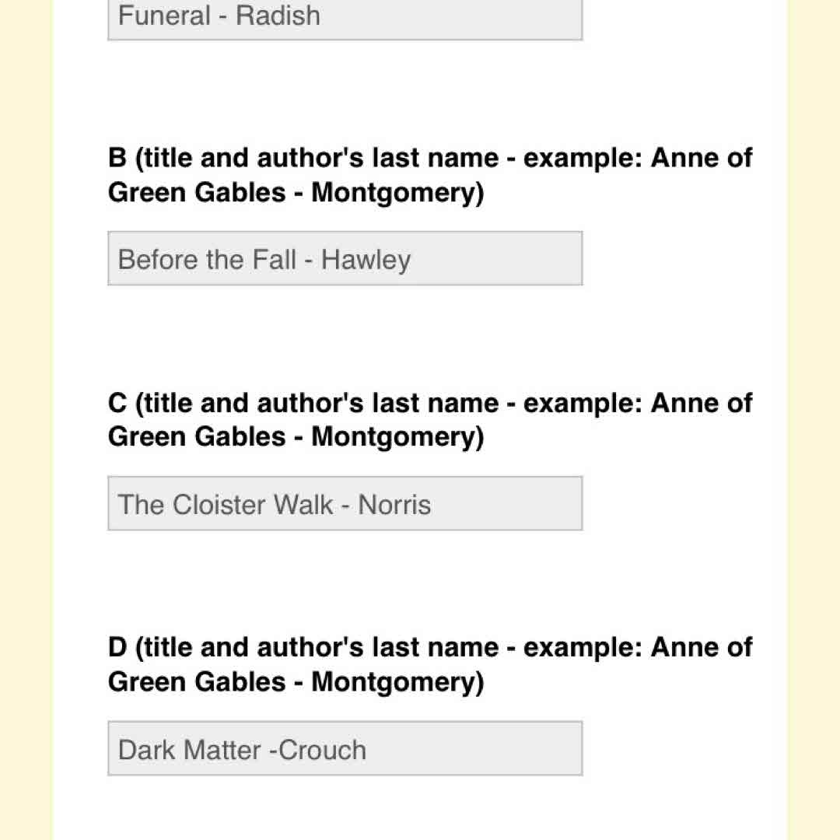Click the "Funeral - Radish" input field
Image resolution: width=840 pixels, height=840 pixels.
point(345,17)
